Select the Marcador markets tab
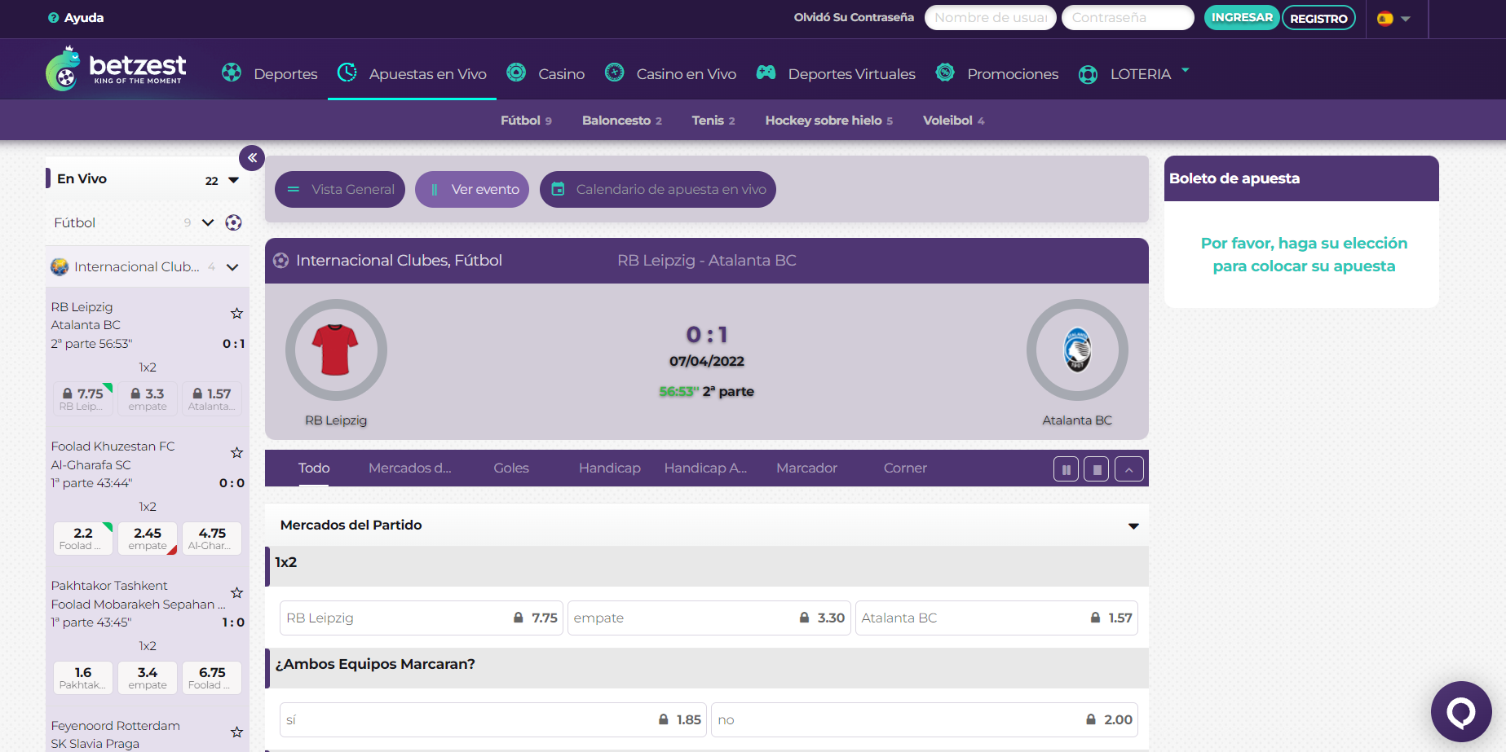The height and width of the screenshot is (752, 1506). click(x=806, y=468)
